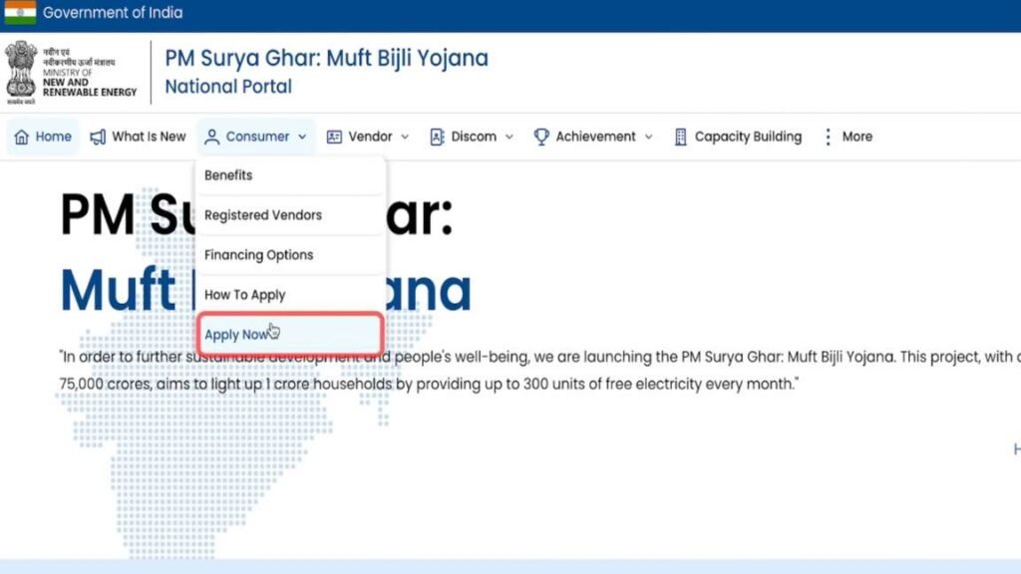Open the Vendor menu label
1021x574 pixels.
[x=370, y=137]
